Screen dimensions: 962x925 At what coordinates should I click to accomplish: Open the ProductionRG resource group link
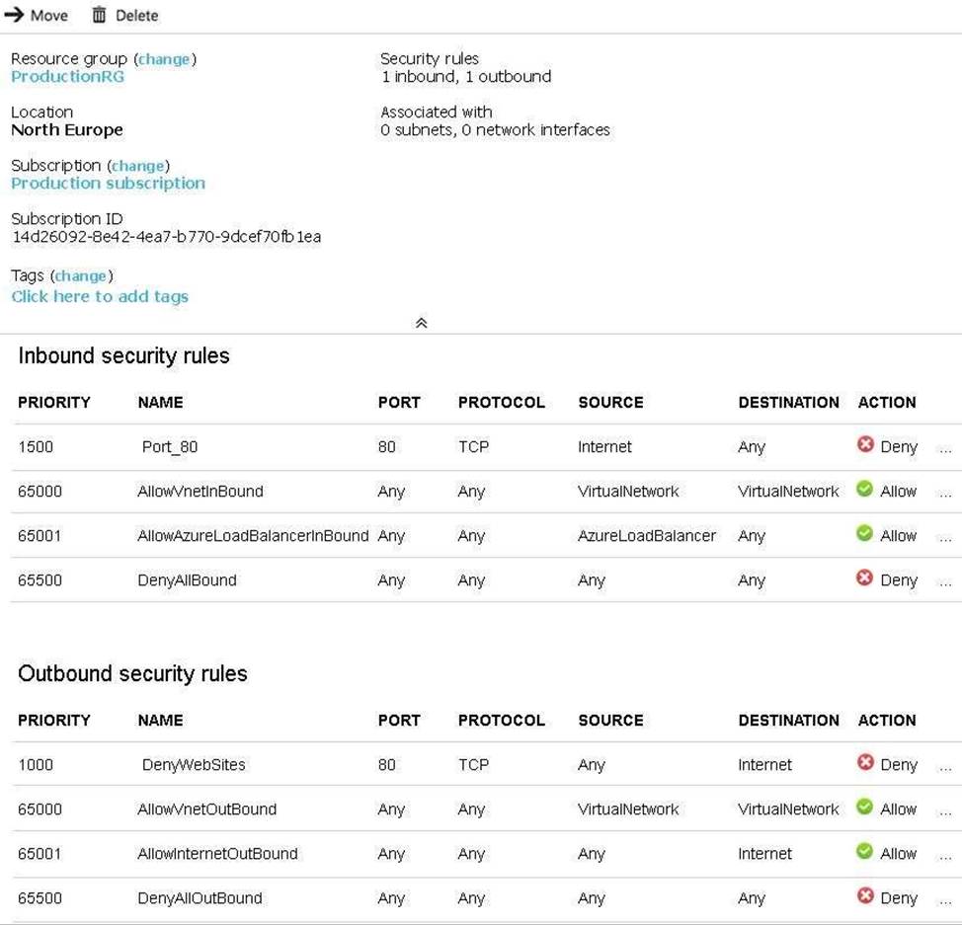(x=67, y=77)
